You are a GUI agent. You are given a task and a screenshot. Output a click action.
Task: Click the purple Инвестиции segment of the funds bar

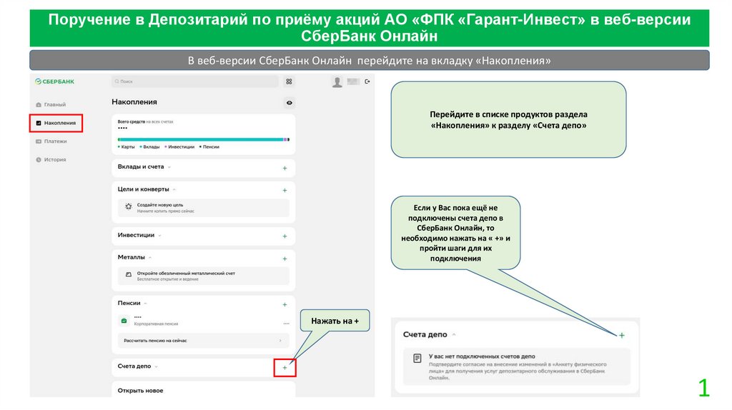(285, 139)
